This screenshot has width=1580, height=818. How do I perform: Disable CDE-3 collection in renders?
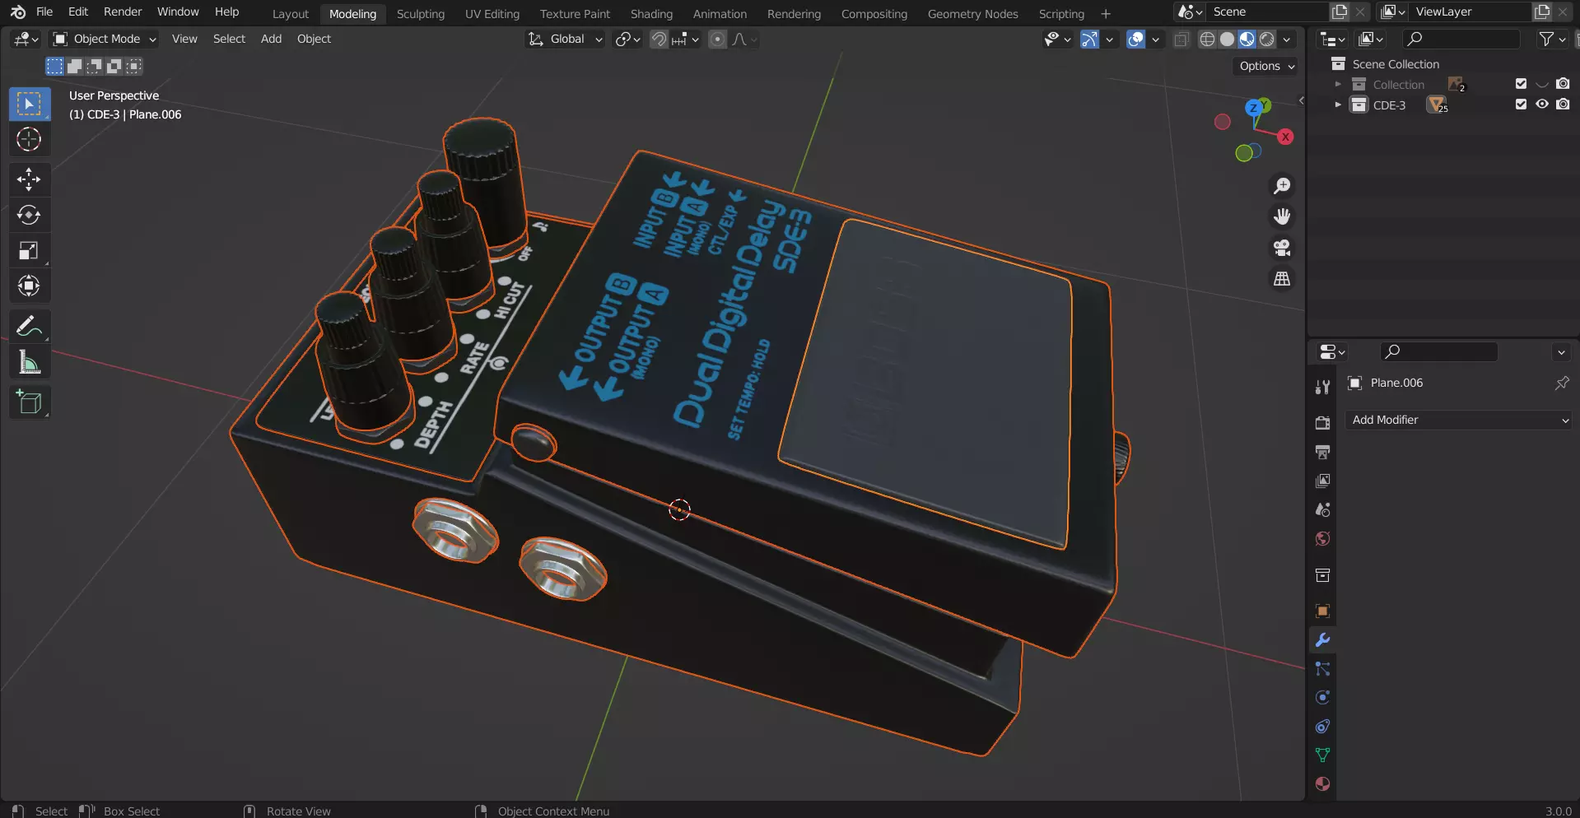pos(1563,105)
